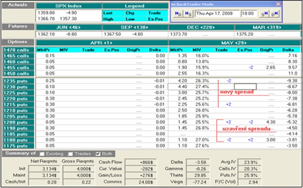Click the SPX Index header
Viewport: 303px width, 188px height.
tap(69, 6)
